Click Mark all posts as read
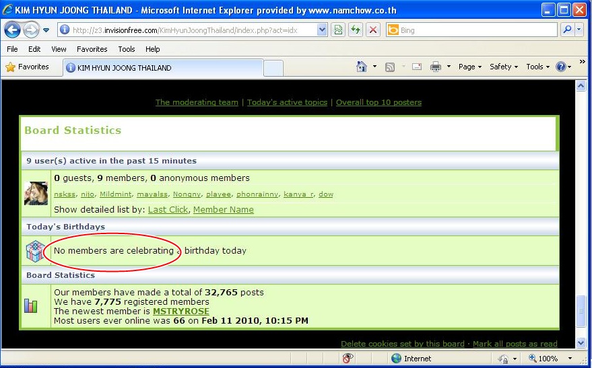592x368 pixels. (515, 344)
